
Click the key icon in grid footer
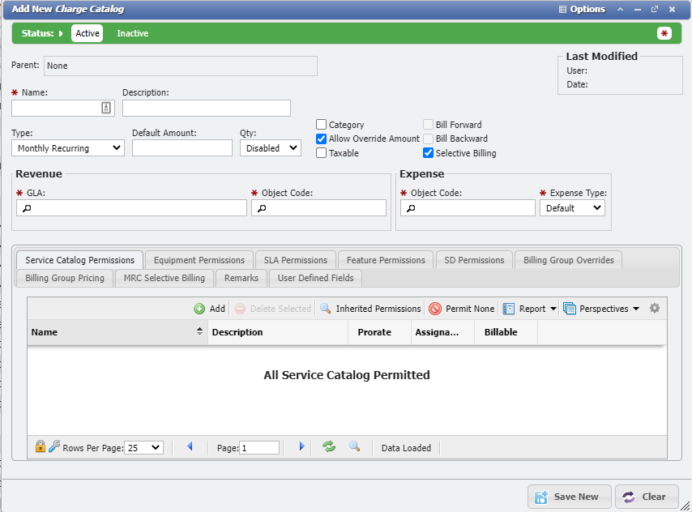[x=53, y=446]
